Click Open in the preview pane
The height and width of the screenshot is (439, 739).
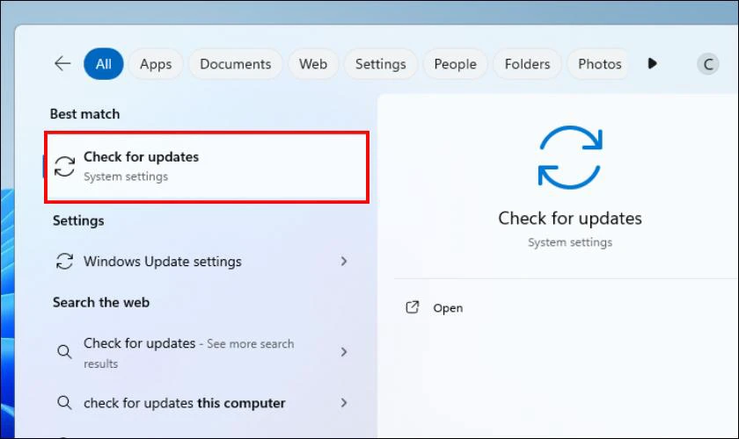click(x=448, y=308)
